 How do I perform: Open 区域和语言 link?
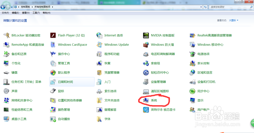pos(205,73)
